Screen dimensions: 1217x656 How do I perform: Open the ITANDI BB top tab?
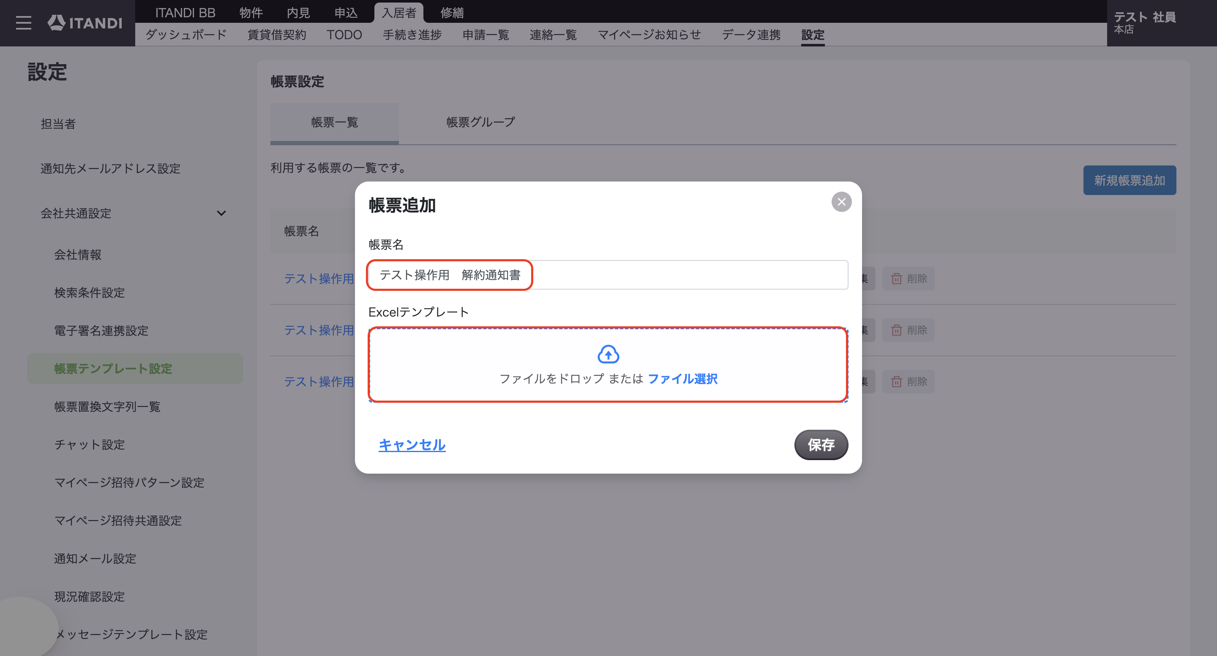(185, 12)
